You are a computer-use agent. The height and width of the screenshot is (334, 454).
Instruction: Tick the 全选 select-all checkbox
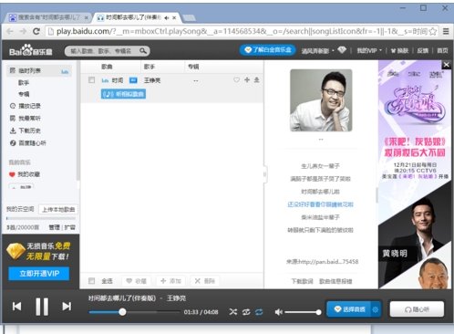[x=91, y=281]
